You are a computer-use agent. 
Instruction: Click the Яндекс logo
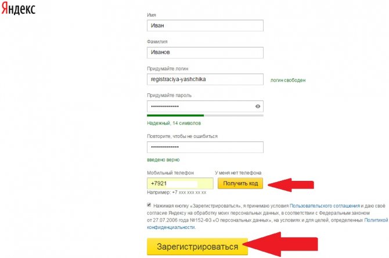[19, 9]
